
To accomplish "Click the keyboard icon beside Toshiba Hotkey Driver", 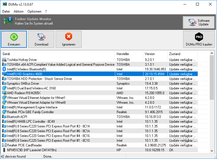I will coord(4,60).
